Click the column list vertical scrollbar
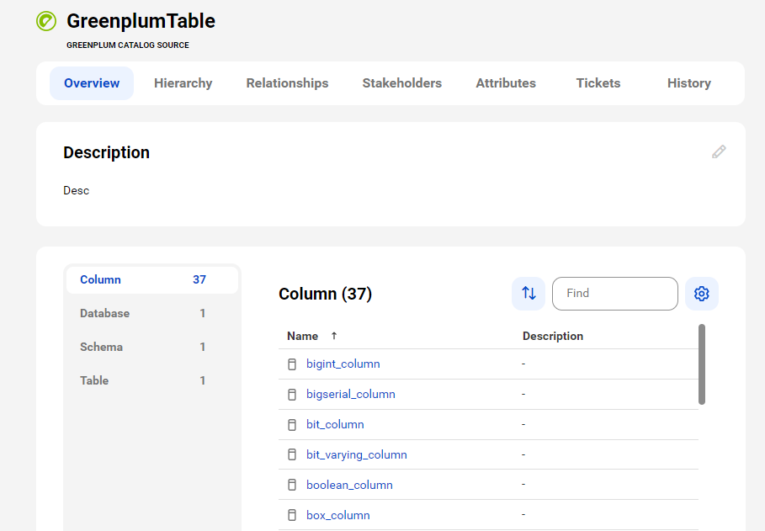The image size is (765, 531). 702,364
